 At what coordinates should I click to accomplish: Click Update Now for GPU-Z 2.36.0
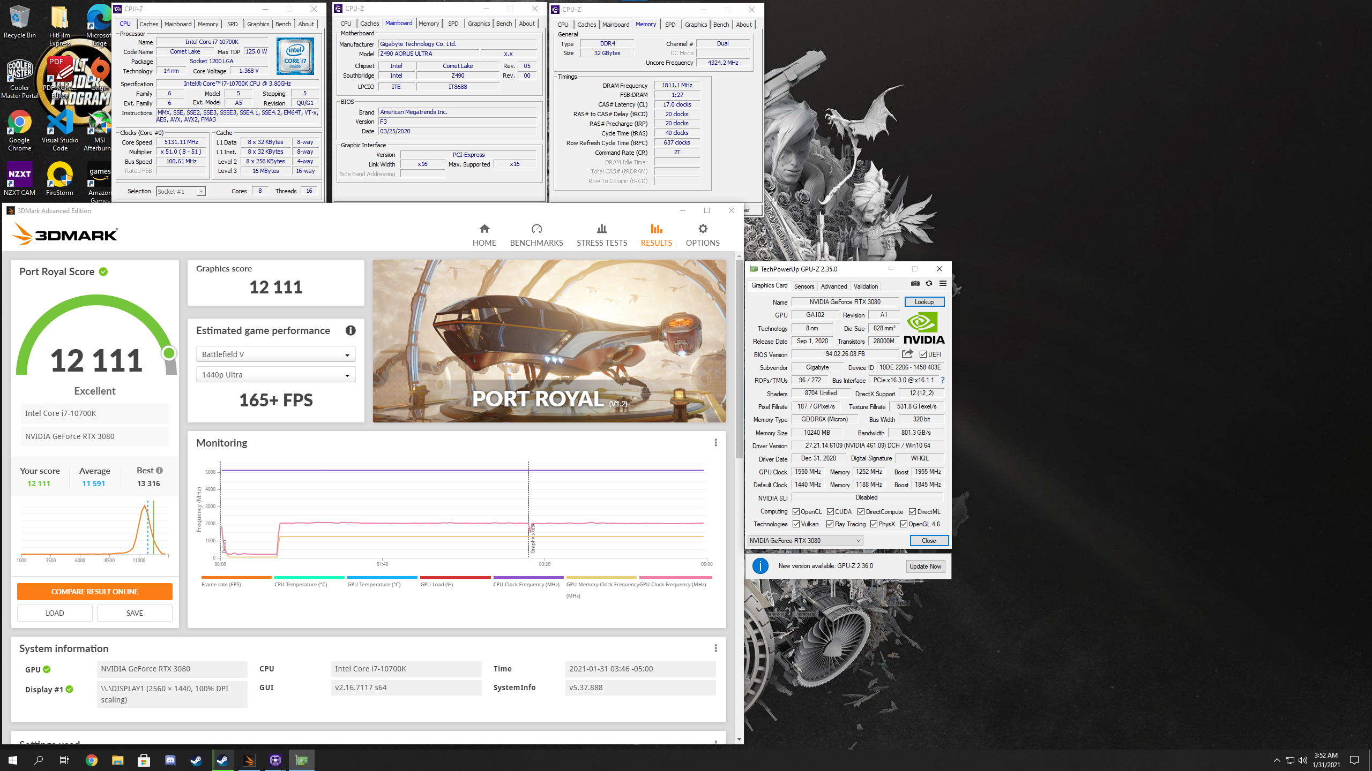(925, 566)
